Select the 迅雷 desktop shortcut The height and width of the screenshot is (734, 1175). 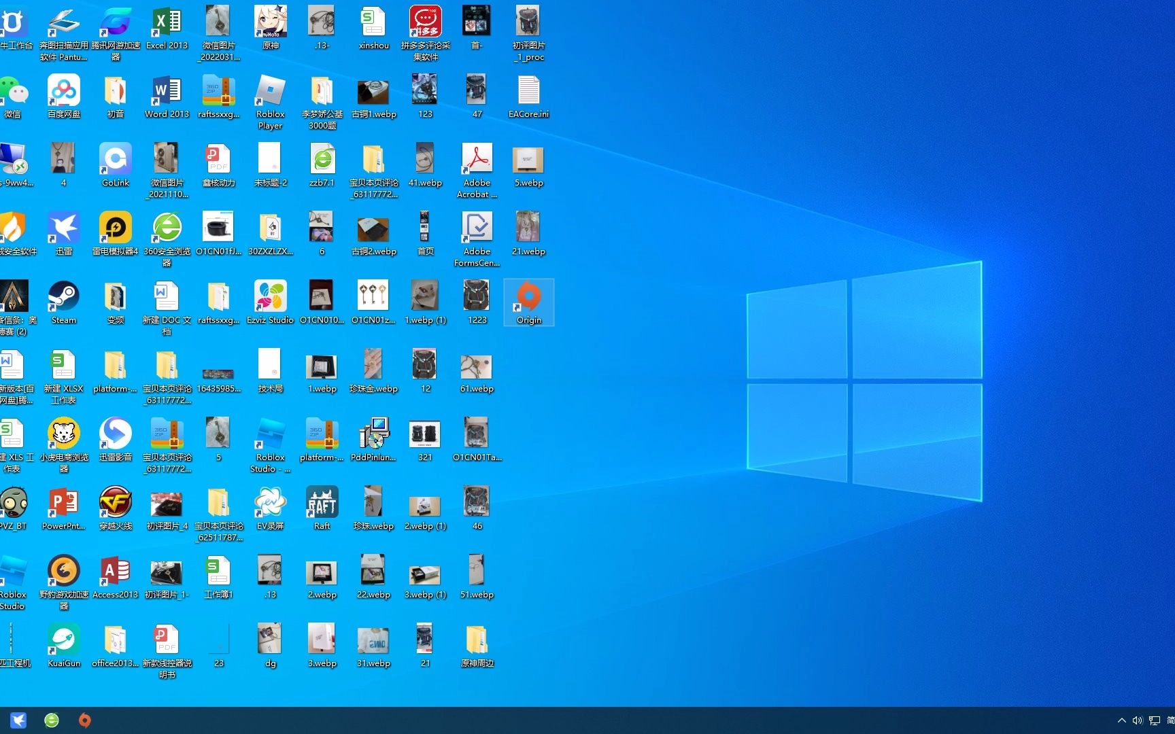(x=64, y=234)
